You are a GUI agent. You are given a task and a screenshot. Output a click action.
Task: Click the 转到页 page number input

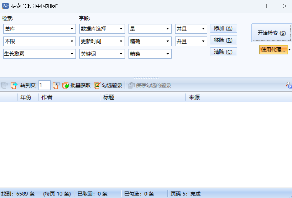(x=44, y=85)
